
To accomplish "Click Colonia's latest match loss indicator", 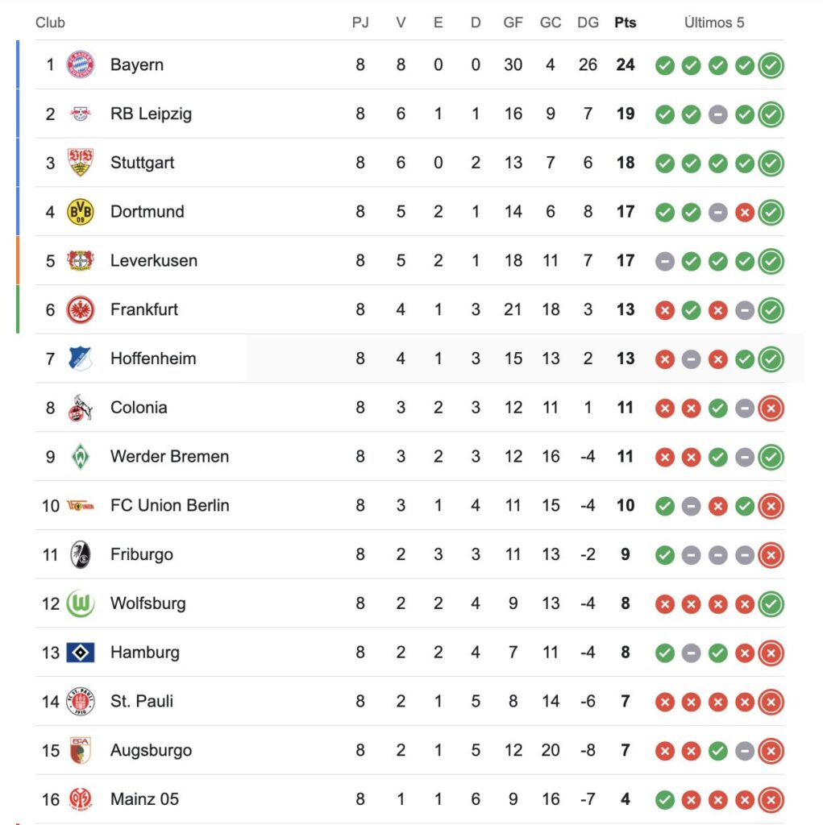I will tap(771, 408).
